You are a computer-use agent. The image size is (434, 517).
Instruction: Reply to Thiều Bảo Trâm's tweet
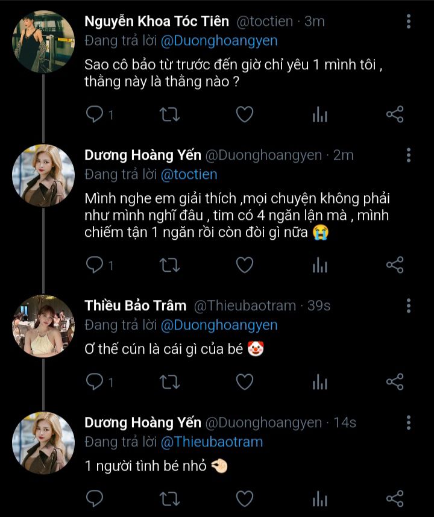point(96,381)
